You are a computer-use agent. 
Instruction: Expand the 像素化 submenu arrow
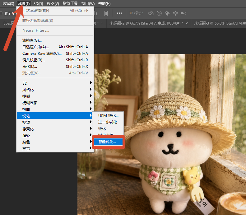tap(91, 129)
